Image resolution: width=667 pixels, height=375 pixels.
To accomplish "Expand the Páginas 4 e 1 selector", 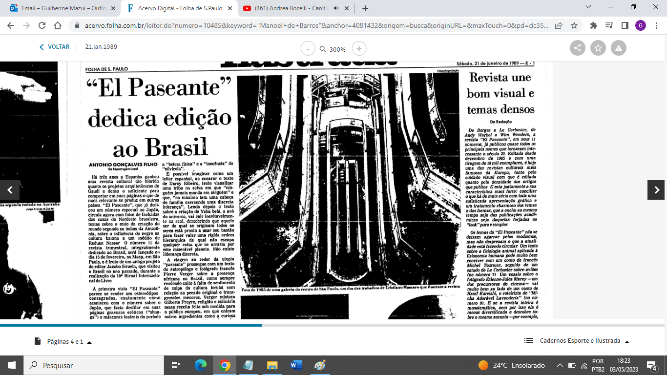I will 63,341.
